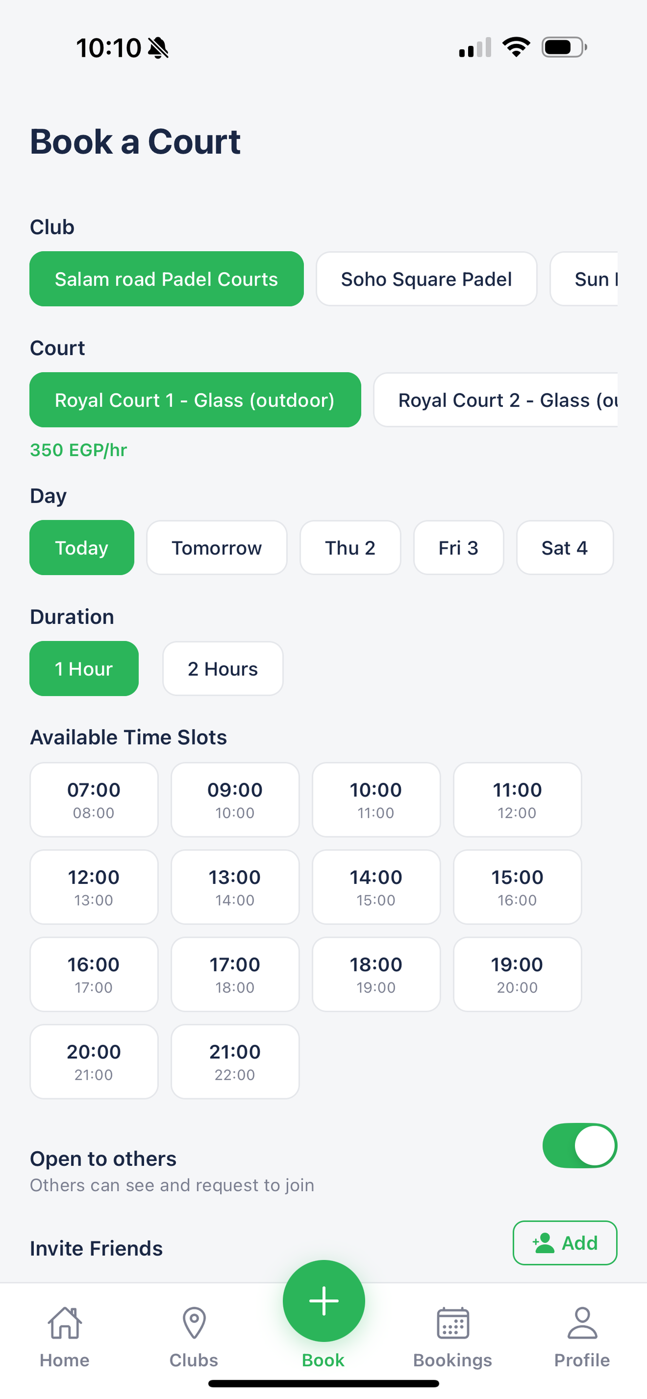Choose the 21:00 to 22:00 time slot
Screen dimensions: 647x1399
[235, 1062]
